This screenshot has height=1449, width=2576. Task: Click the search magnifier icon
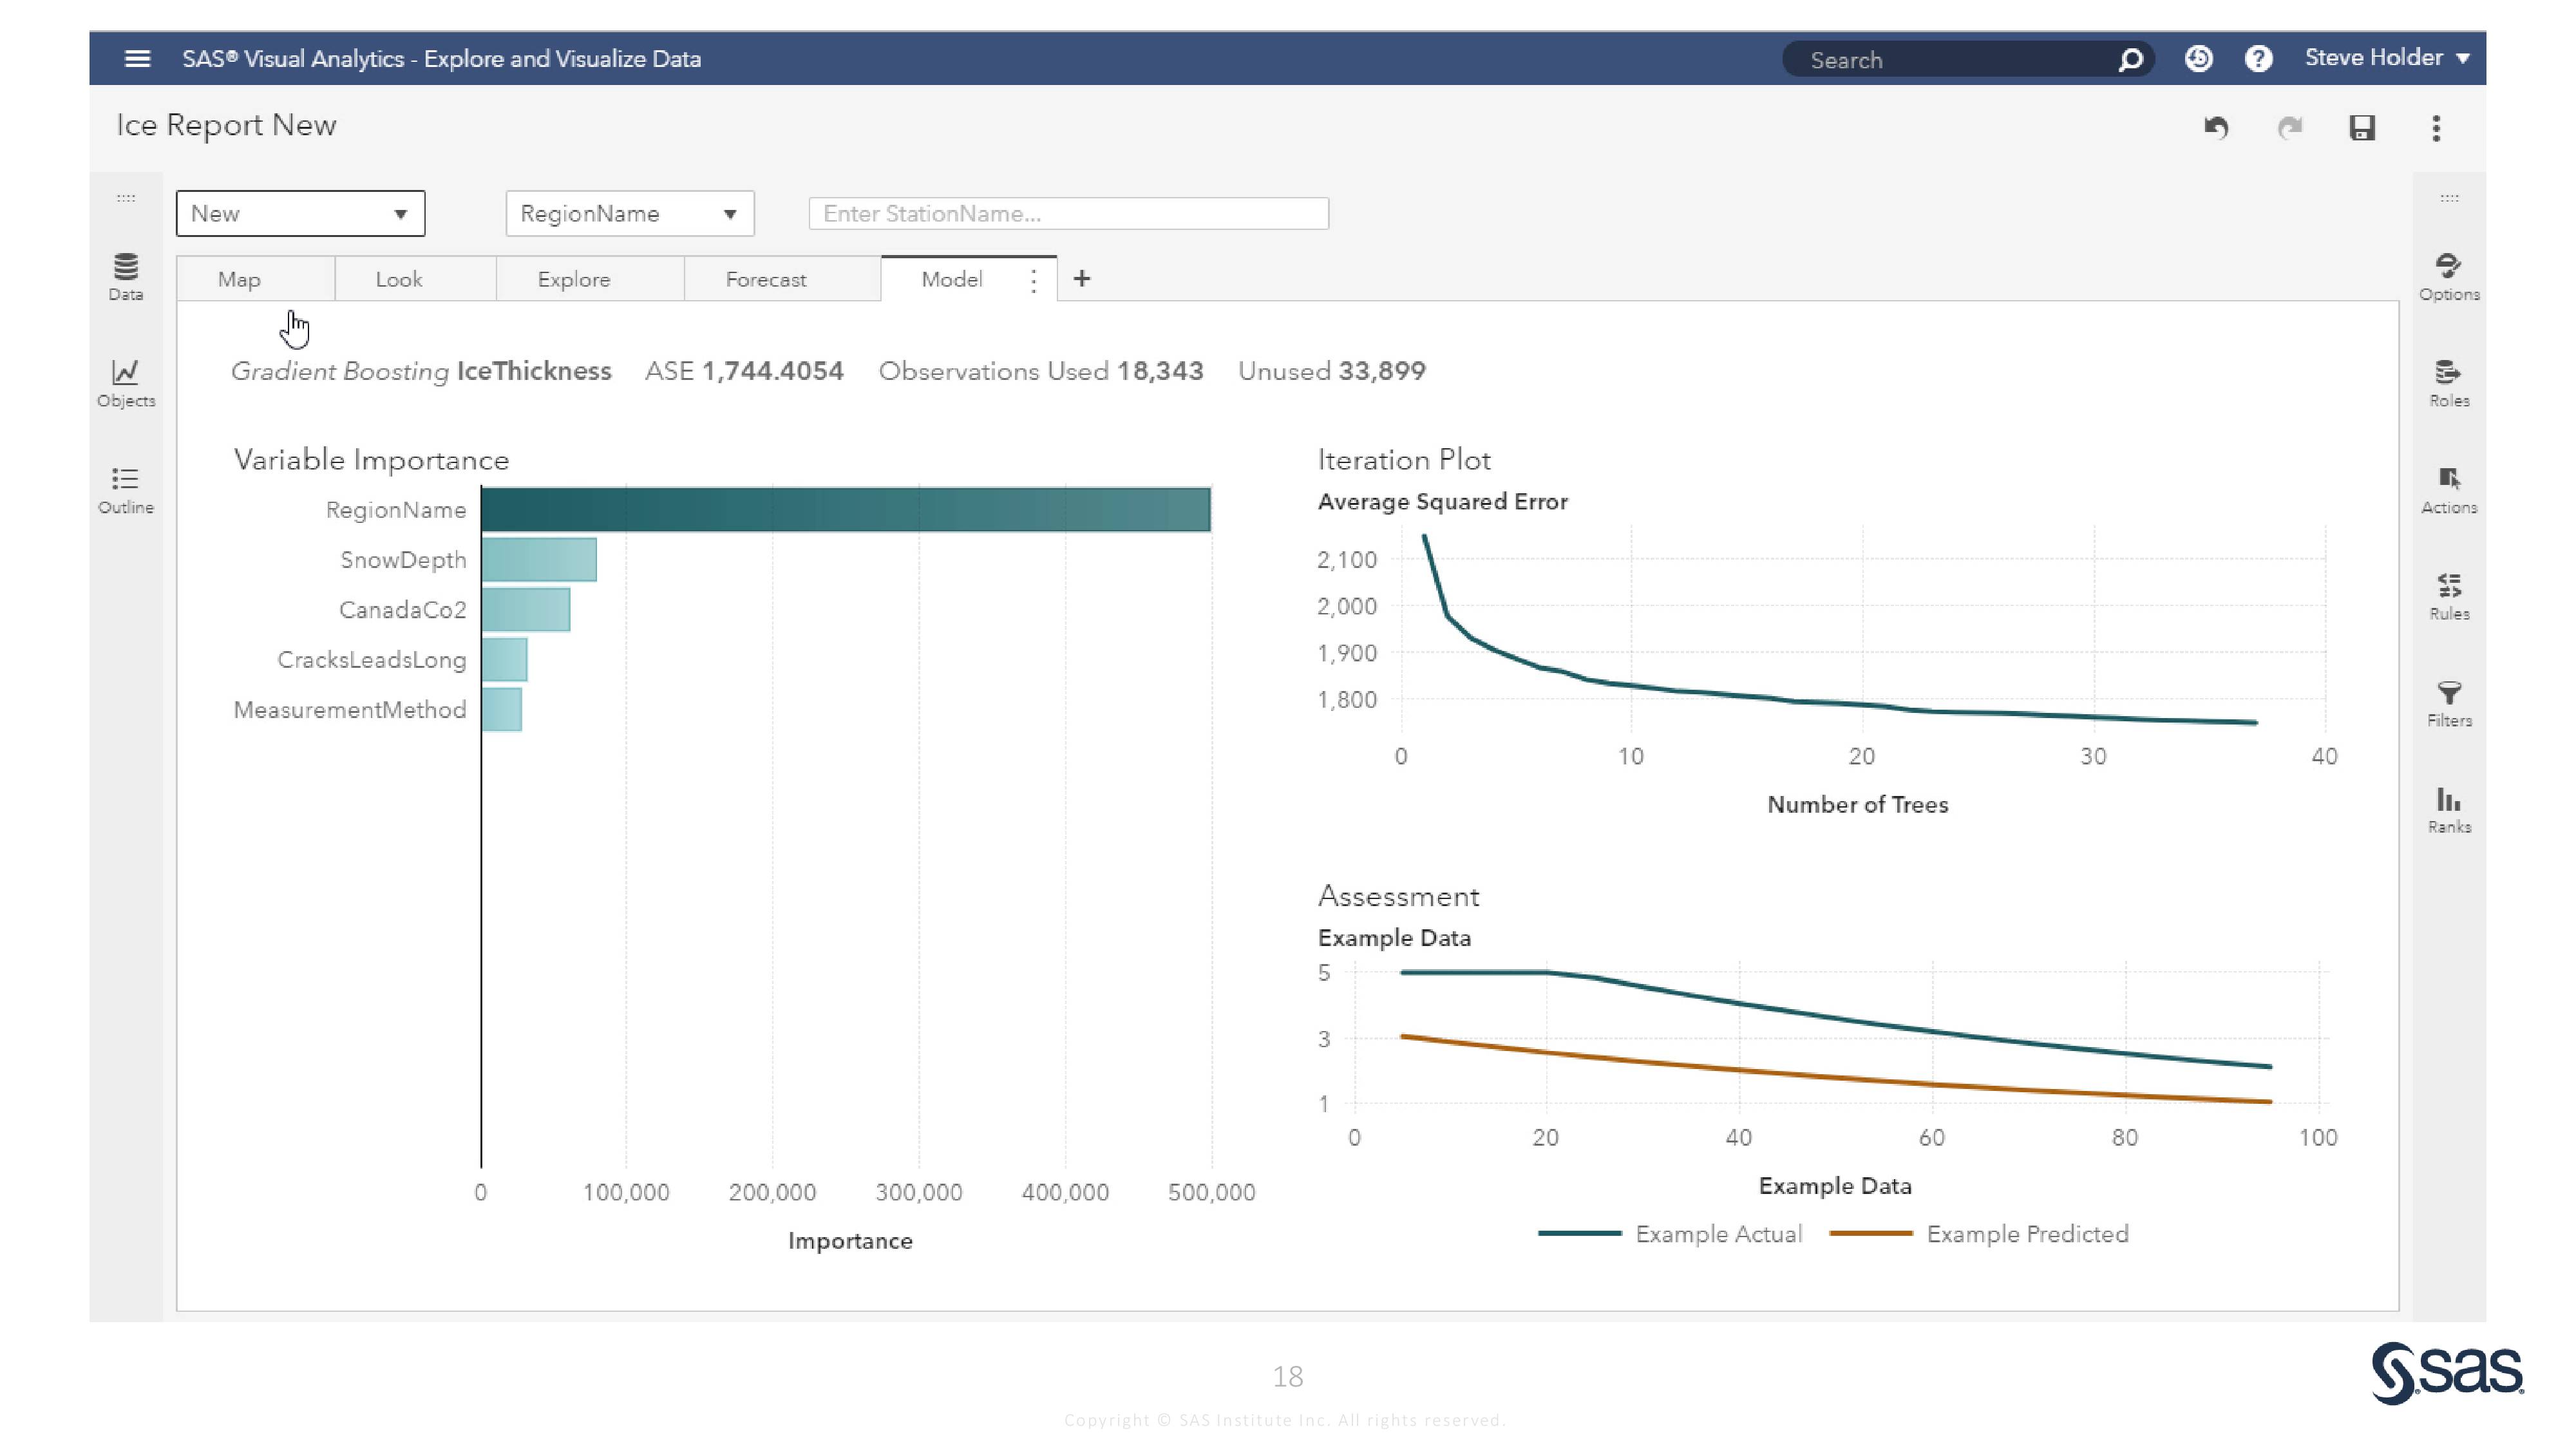(x=2130, y=60)
